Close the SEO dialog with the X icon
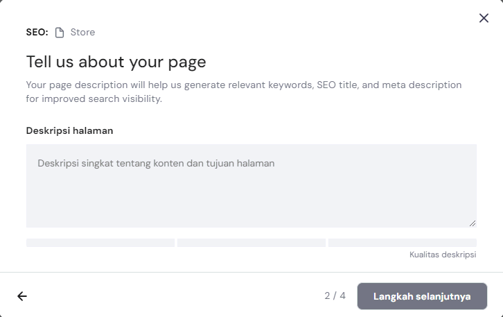This screenshot has width=503, height=317. tap(484, 18)
